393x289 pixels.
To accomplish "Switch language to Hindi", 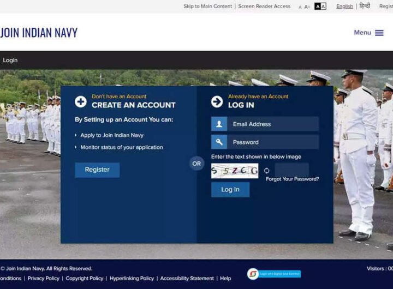I will coord(365,6).
